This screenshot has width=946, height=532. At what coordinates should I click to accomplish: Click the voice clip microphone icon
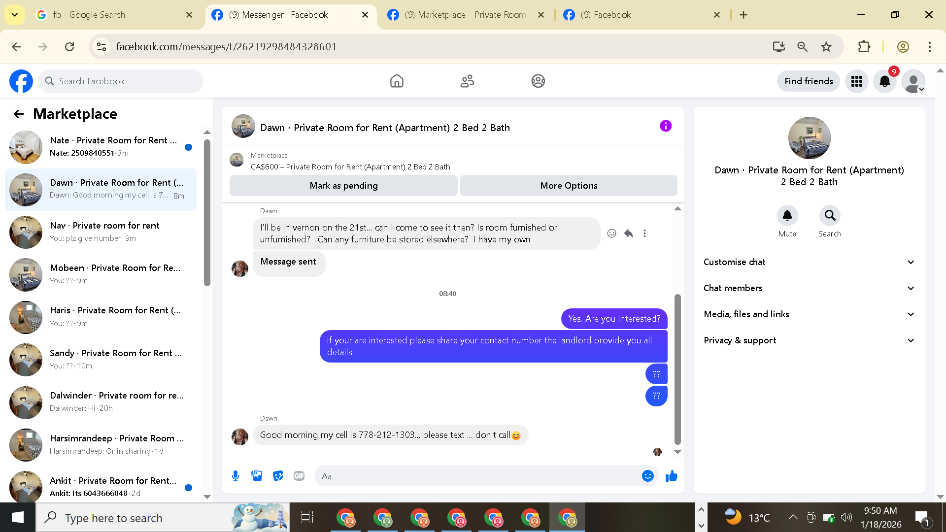click(x=236, y=476)
